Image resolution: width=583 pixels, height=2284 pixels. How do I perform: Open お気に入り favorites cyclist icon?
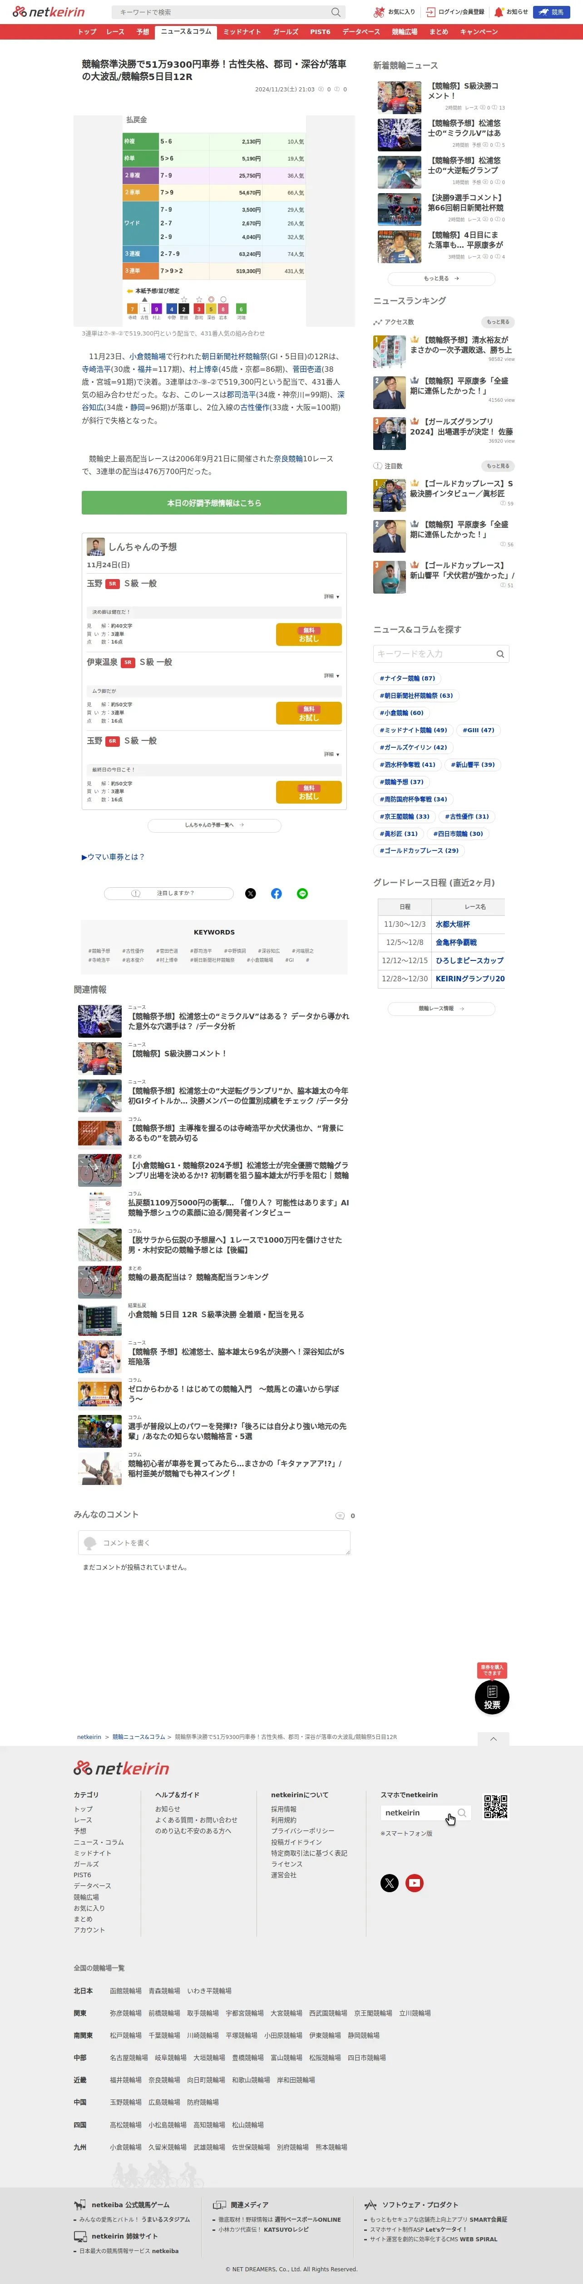pos(379,12)
